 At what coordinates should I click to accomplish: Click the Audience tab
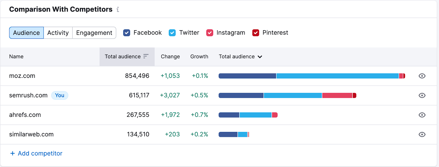pyautogui.click(x=26, y=33)
